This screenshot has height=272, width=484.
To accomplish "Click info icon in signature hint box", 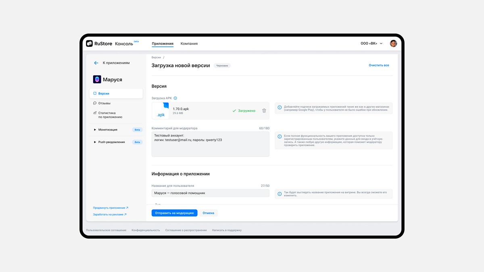I will point(280,108).
